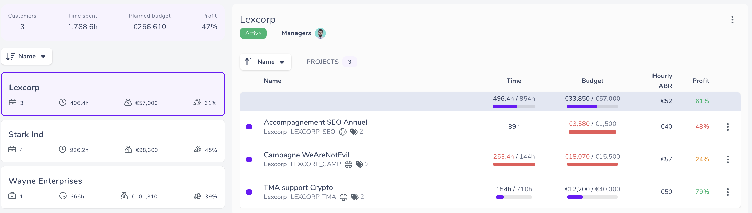Click tags icon on TMA support Crypto
The width and height of the screenshot is (752, 213).
[x=355, y=197]
